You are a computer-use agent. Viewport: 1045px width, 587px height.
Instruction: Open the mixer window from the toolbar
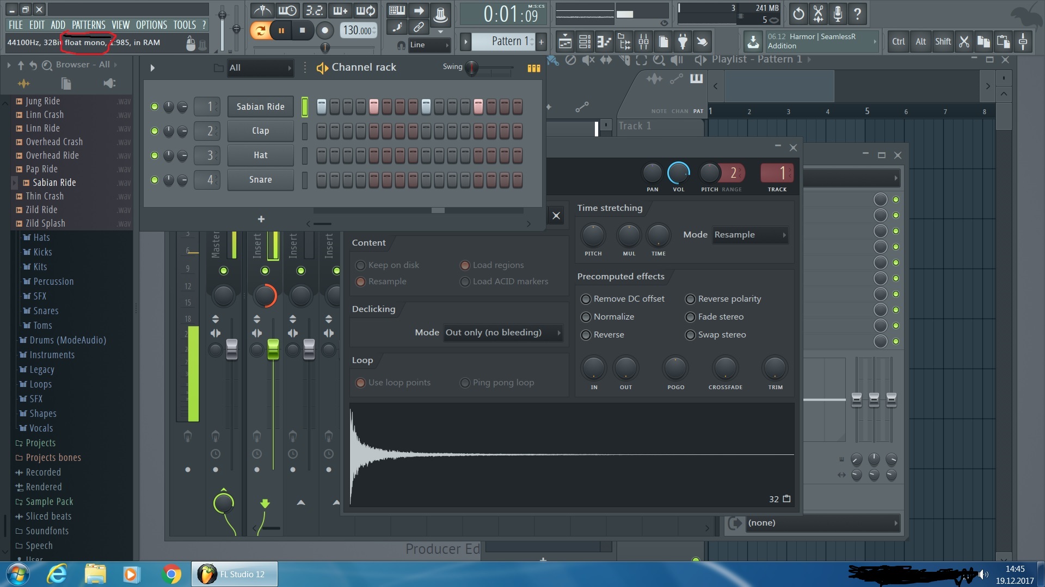tap(643, 42)
